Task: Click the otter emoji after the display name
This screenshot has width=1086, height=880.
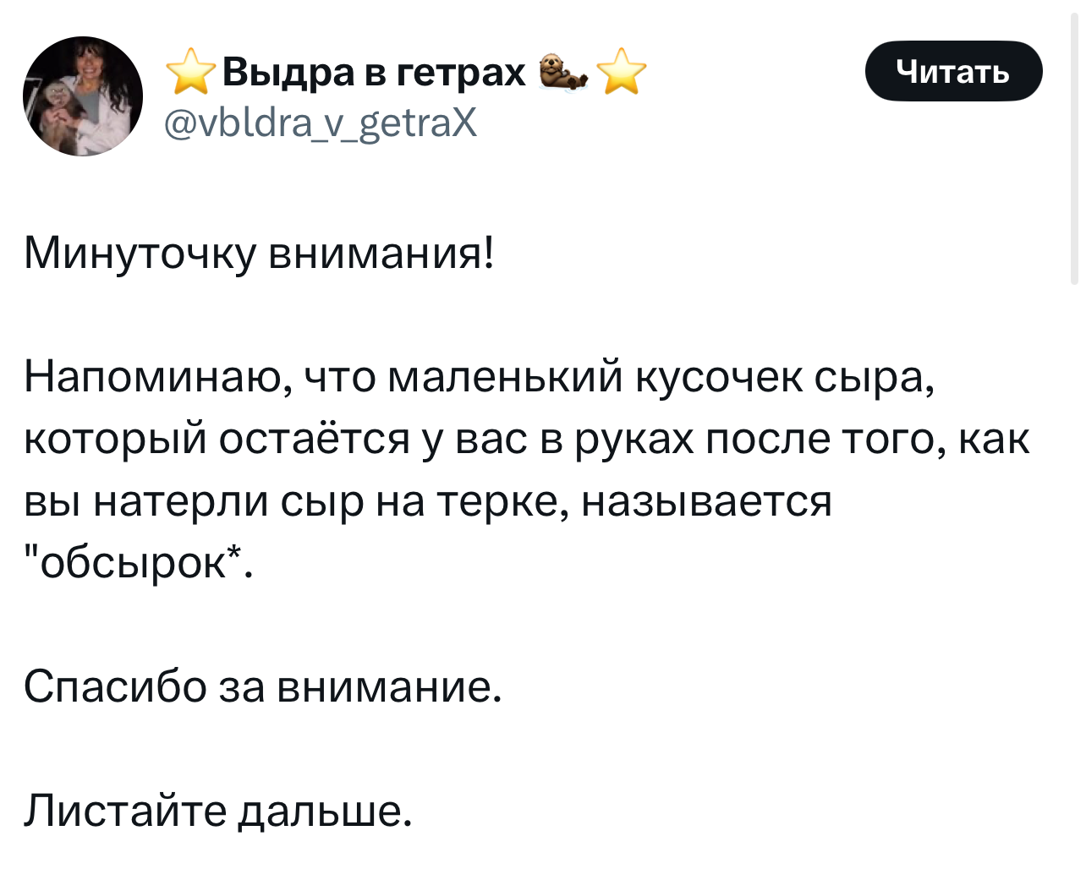Action: coord(563,71)
